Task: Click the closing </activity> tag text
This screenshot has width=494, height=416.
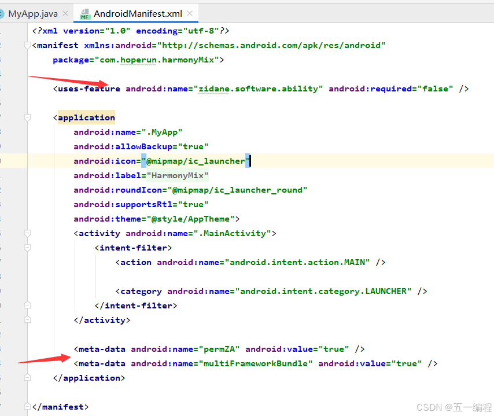Action: (102, 320)
